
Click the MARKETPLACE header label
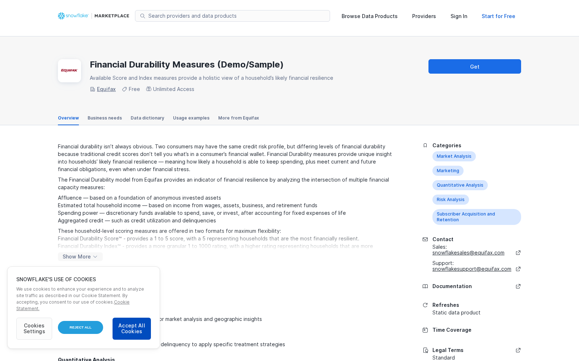pyautogui.click(x=112, y=16)
